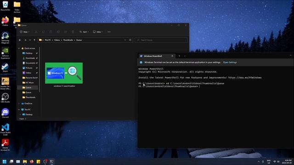Open the clock and date flyout
This screenshot has width=294, height=165.
[287, 161]
